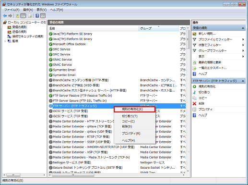Click コピー action icon in actions pane

pos(194,98)
